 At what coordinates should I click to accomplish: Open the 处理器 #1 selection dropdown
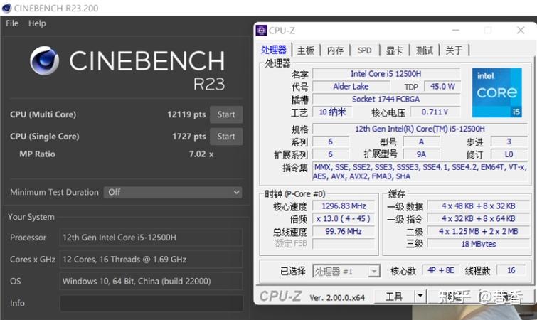point(346,272)
